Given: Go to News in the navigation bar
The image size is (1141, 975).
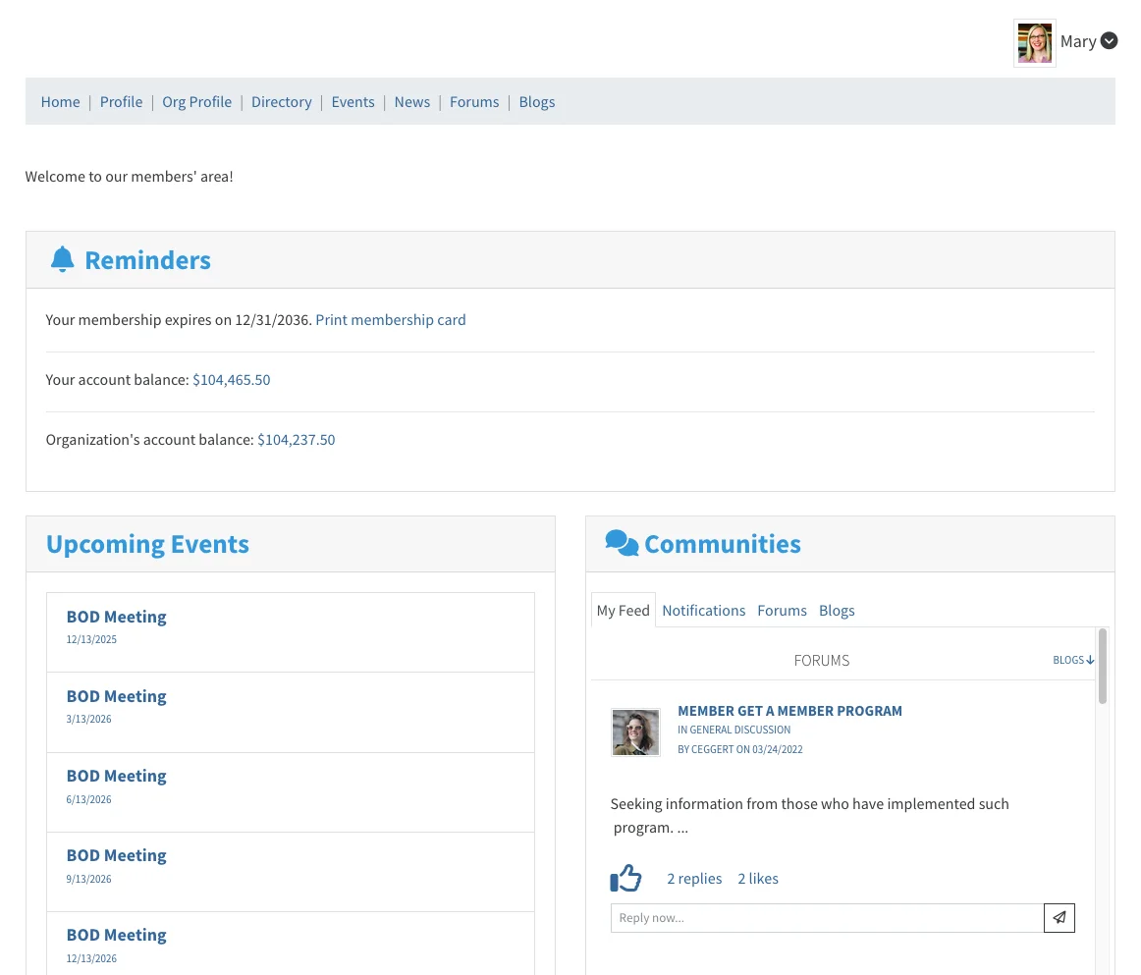Looking at the screenshot, I should (411, 101).
